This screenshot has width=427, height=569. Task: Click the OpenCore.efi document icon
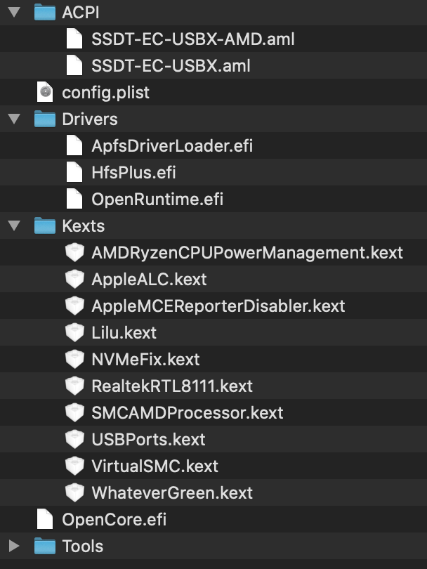[45, 520]
